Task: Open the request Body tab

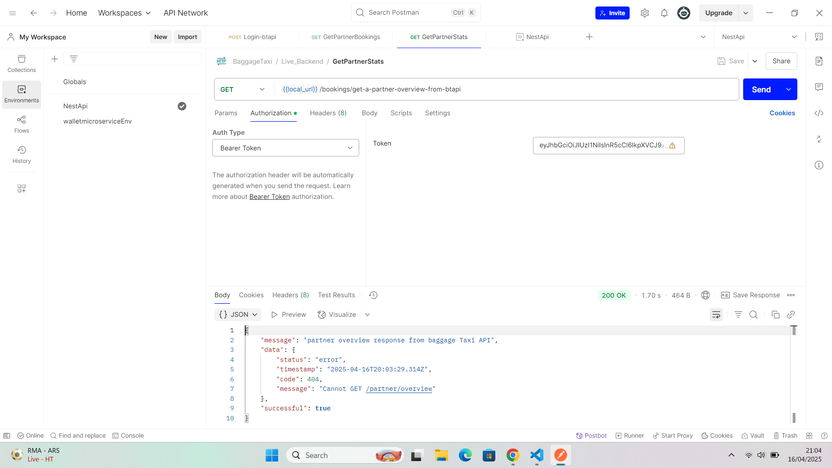Action: [370, 113]
